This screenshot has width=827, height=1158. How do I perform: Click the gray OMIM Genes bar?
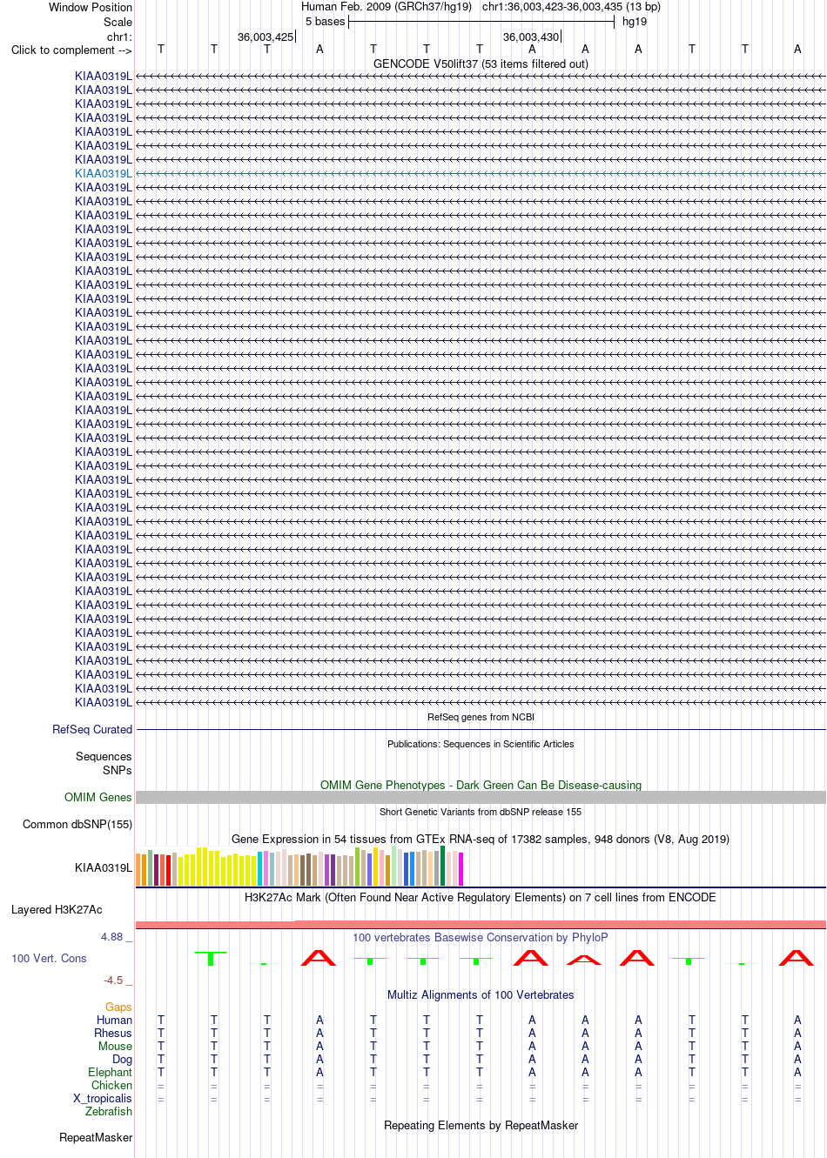click(481, 797)
